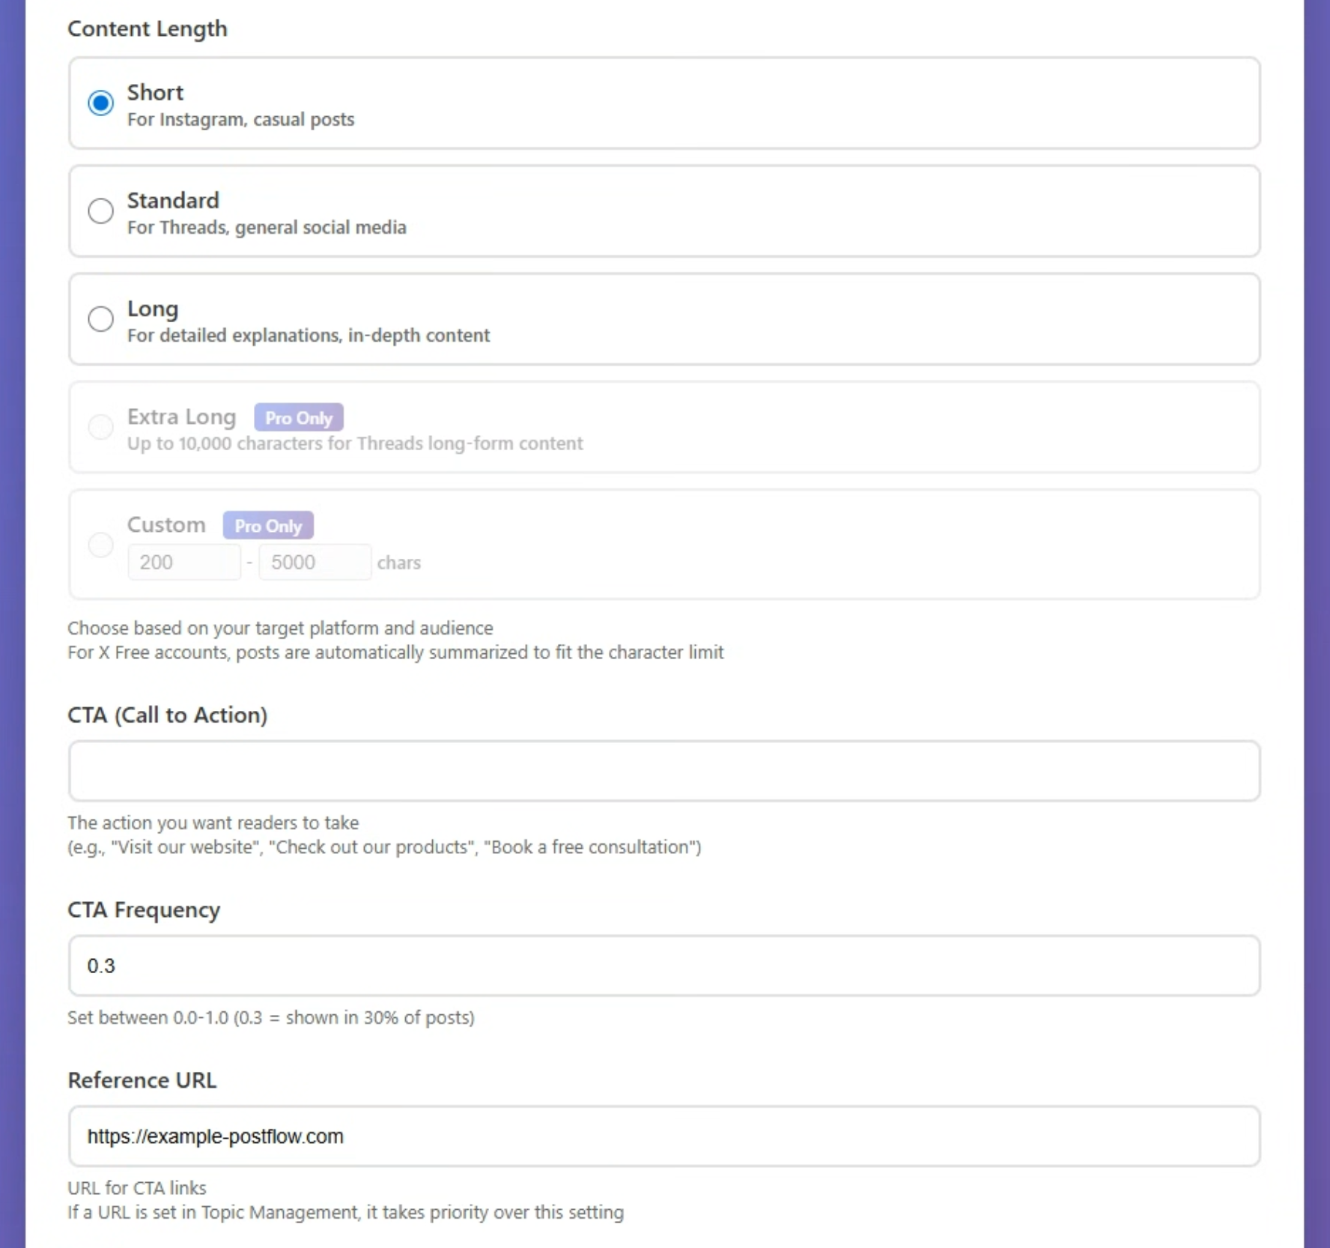Viewport: 1330px width, 1248px height.
Task: Click the empty CTA text field
Action: (664, 771)
